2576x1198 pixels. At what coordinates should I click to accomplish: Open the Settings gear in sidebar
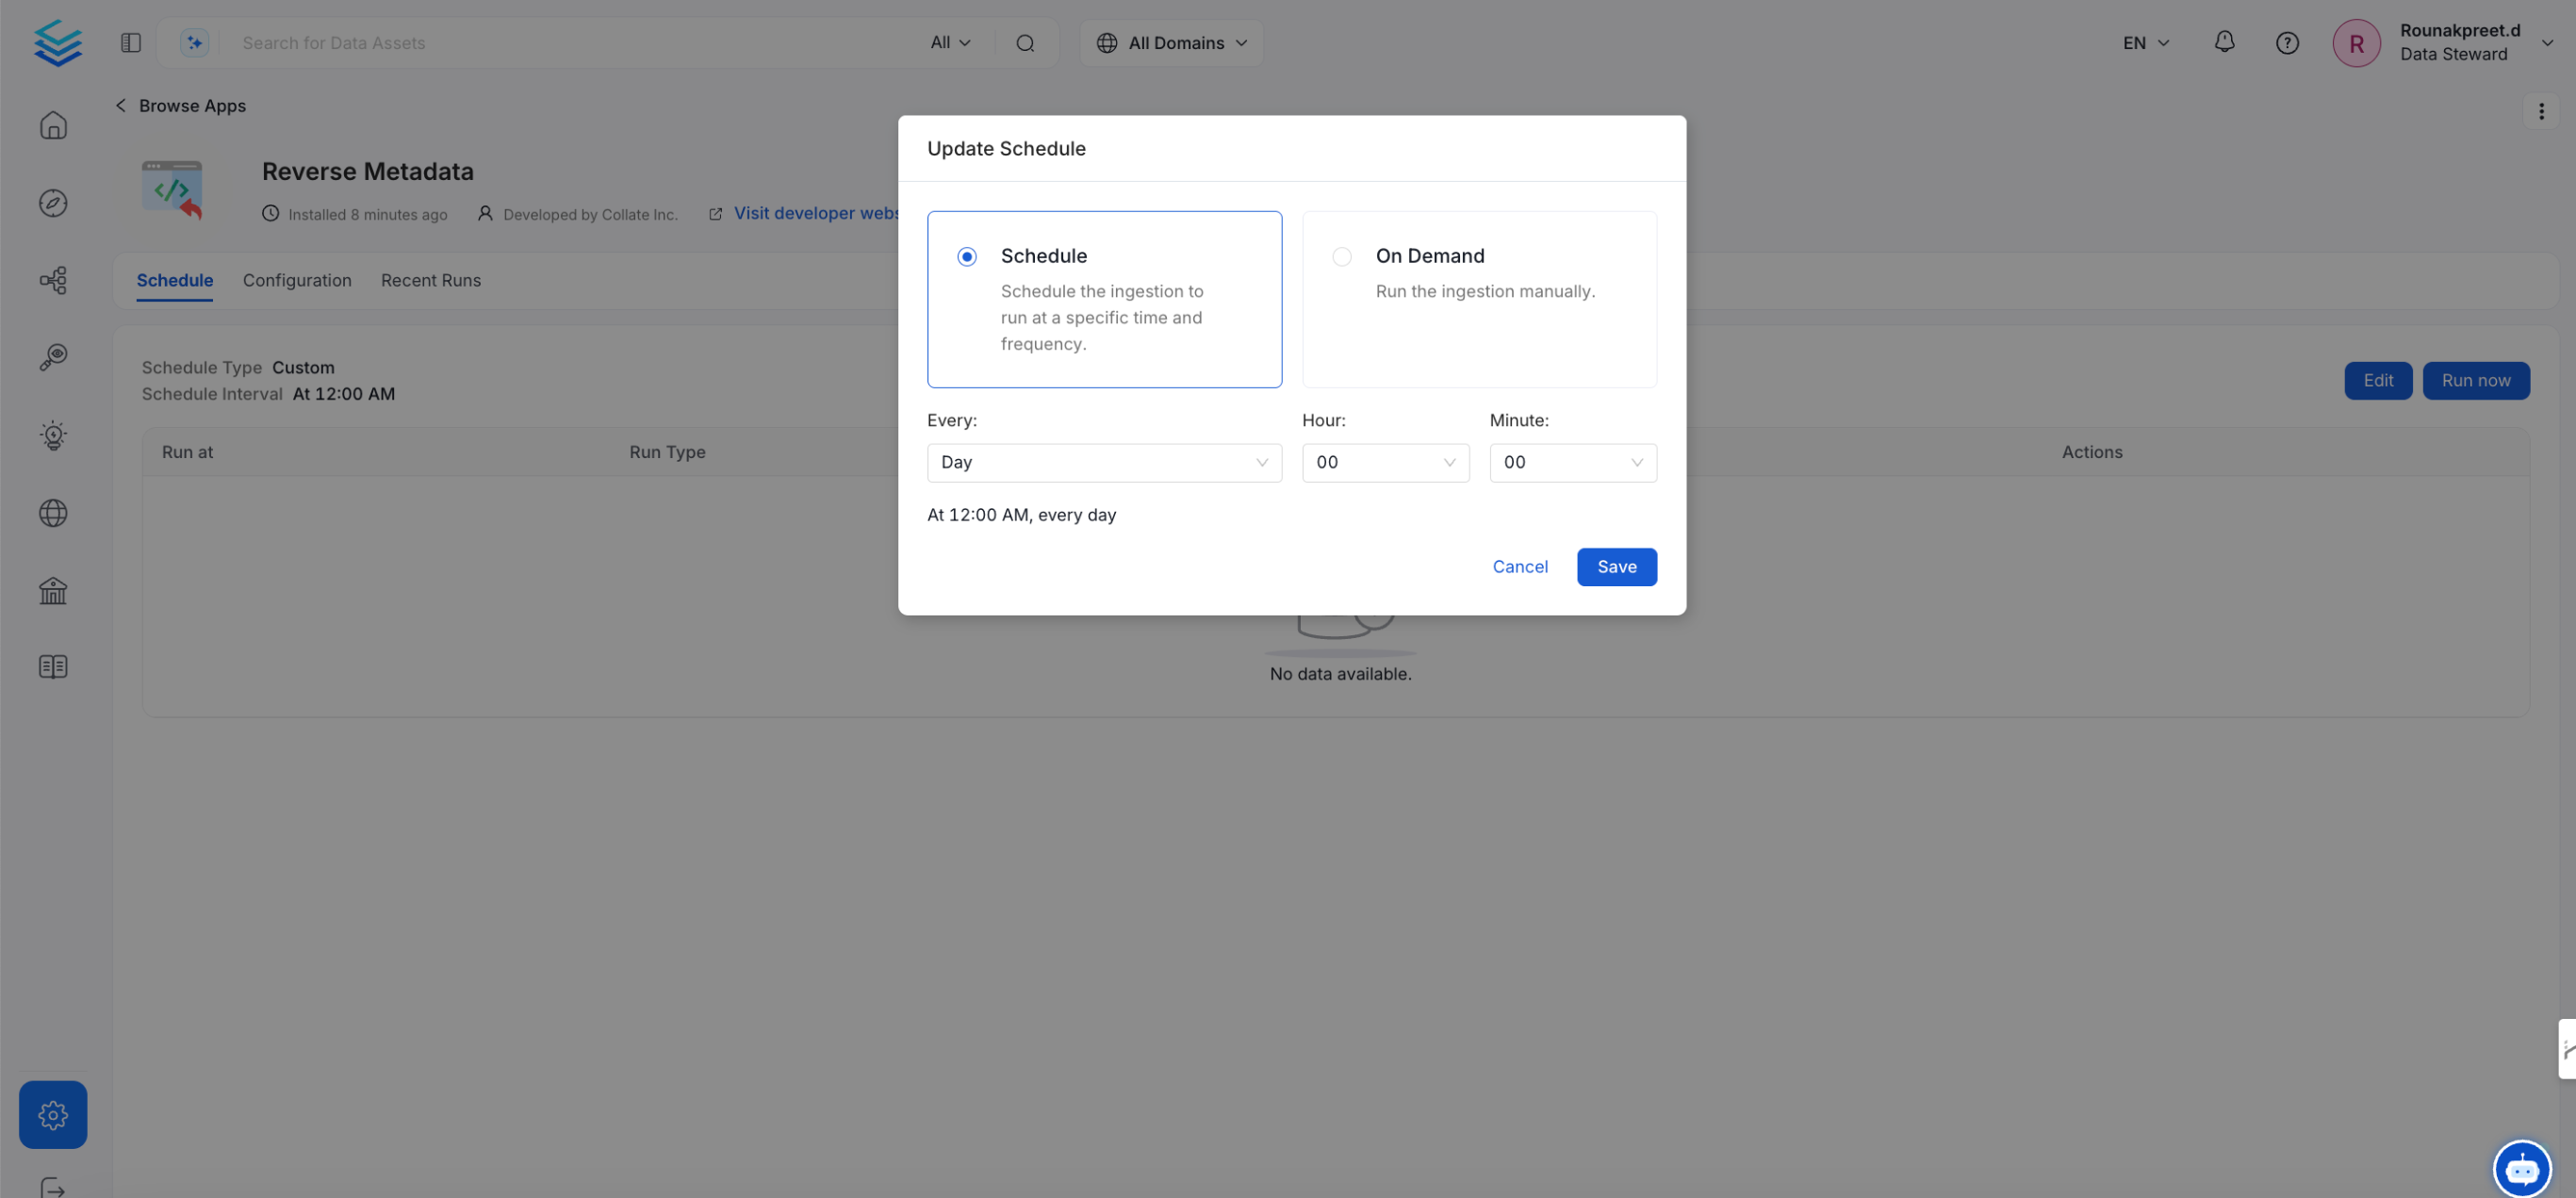click(x=53, y=1114)
